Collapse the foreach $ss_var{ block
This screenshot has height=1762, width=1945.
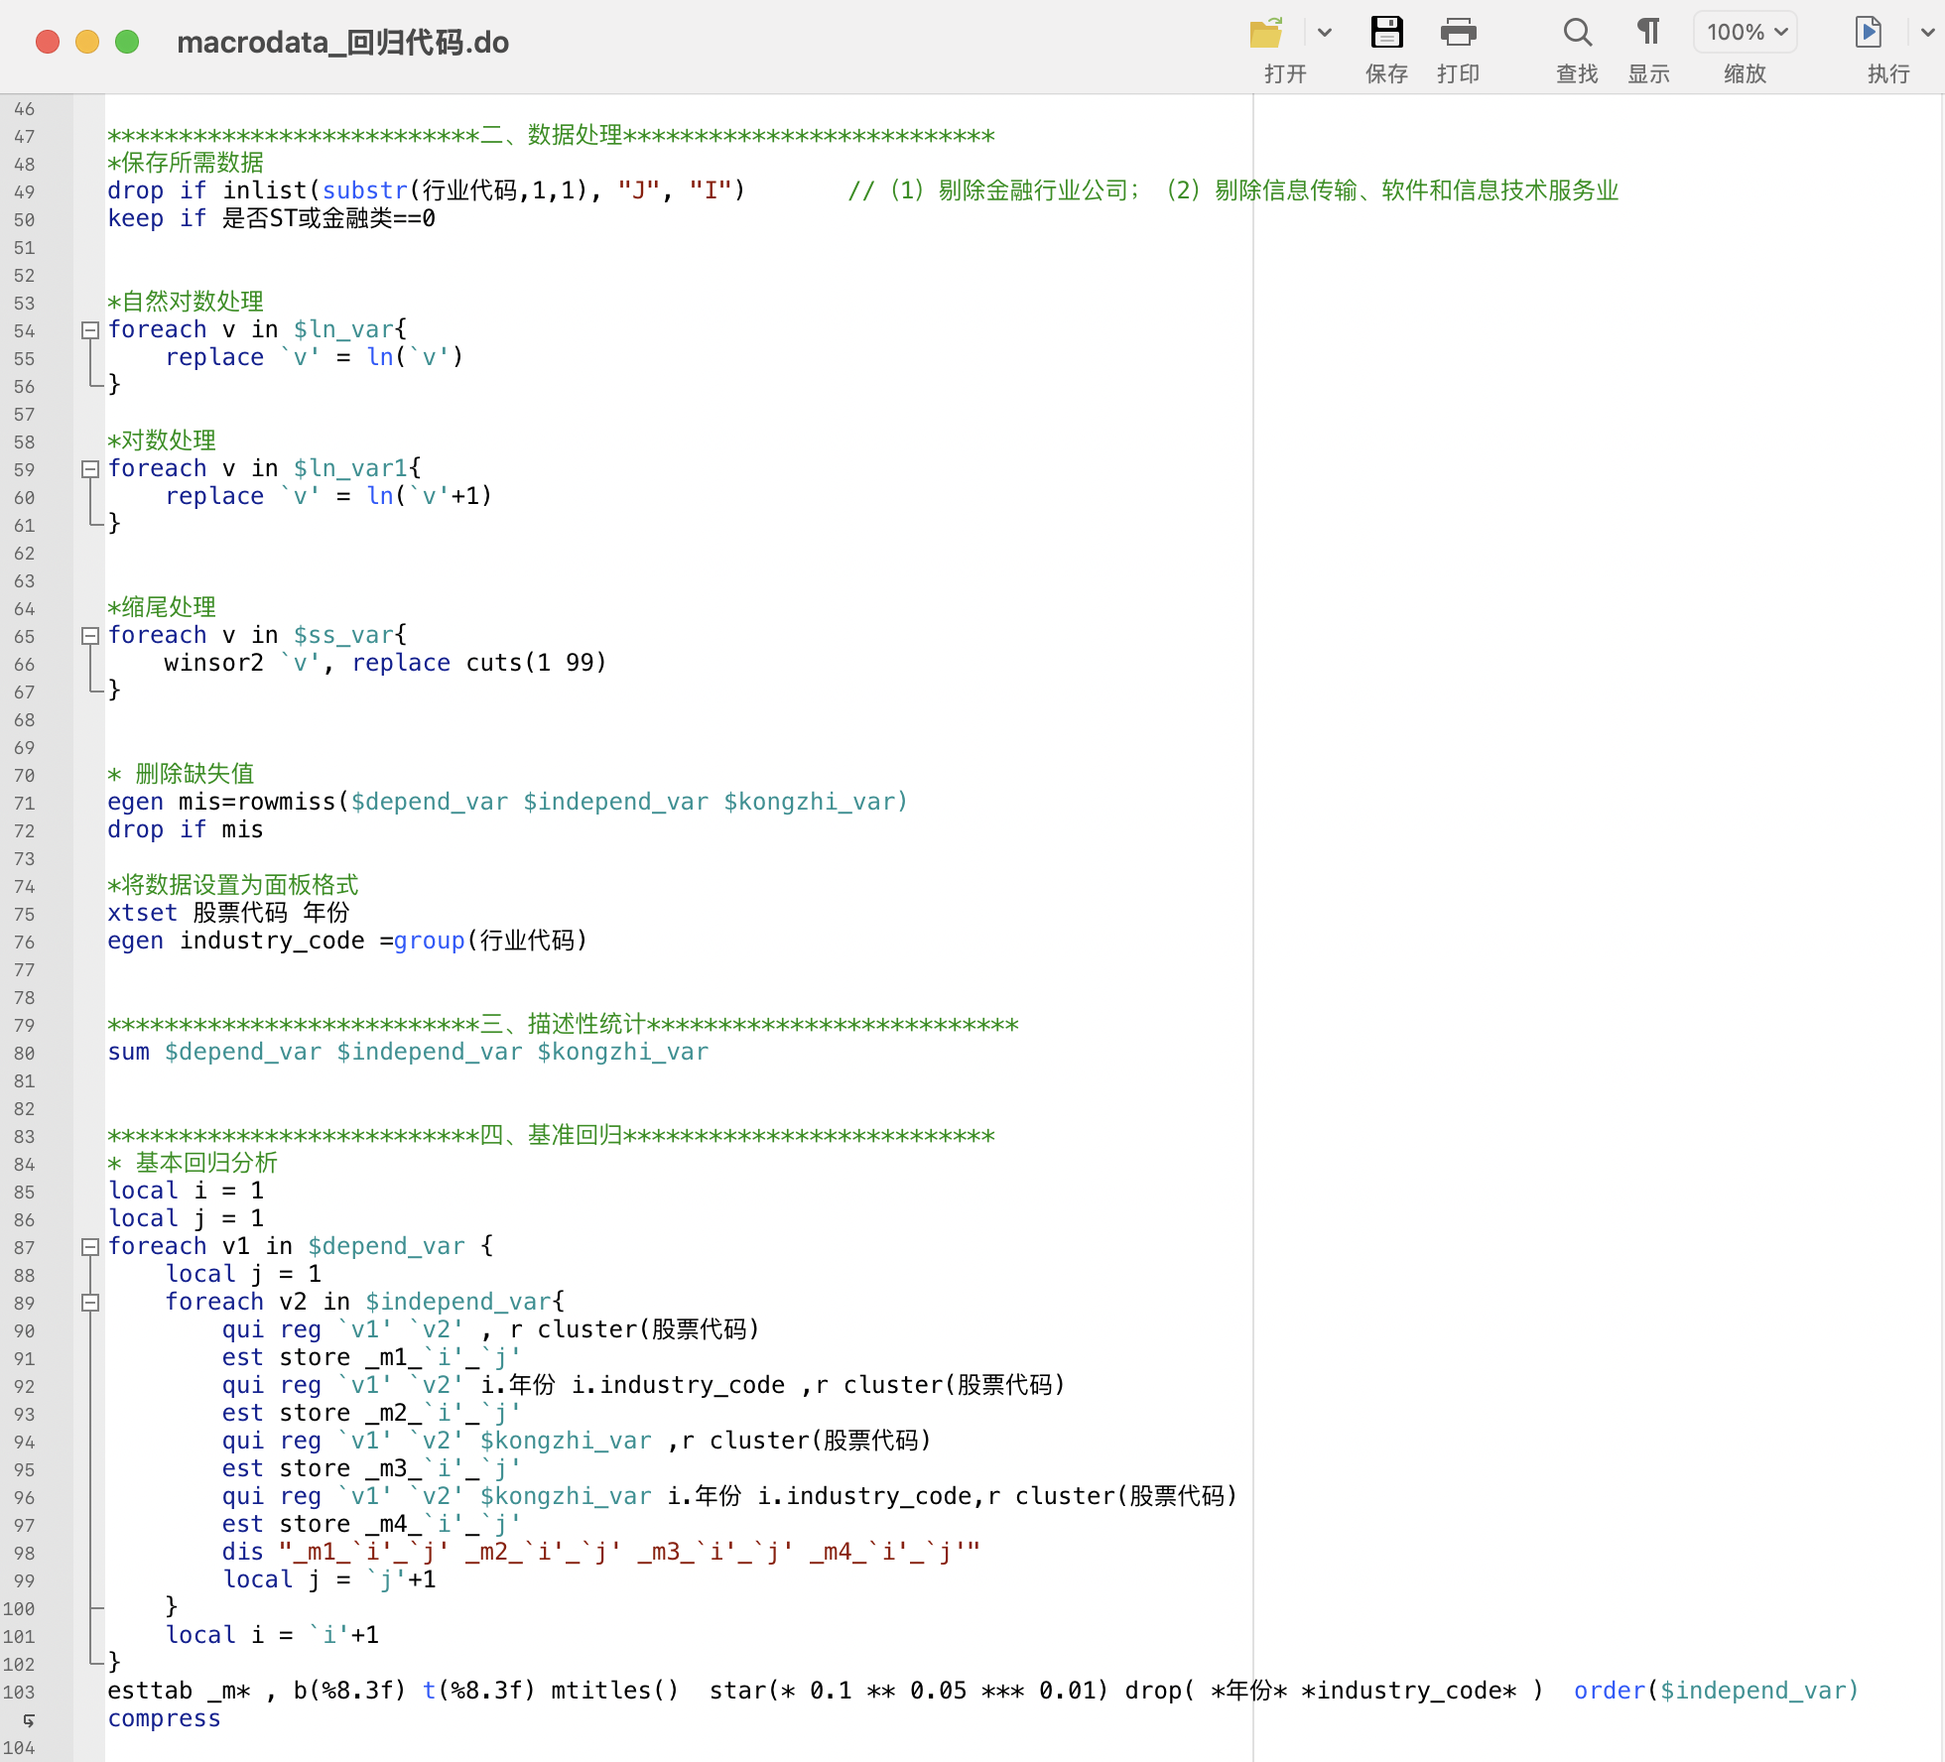click(90, 636)
